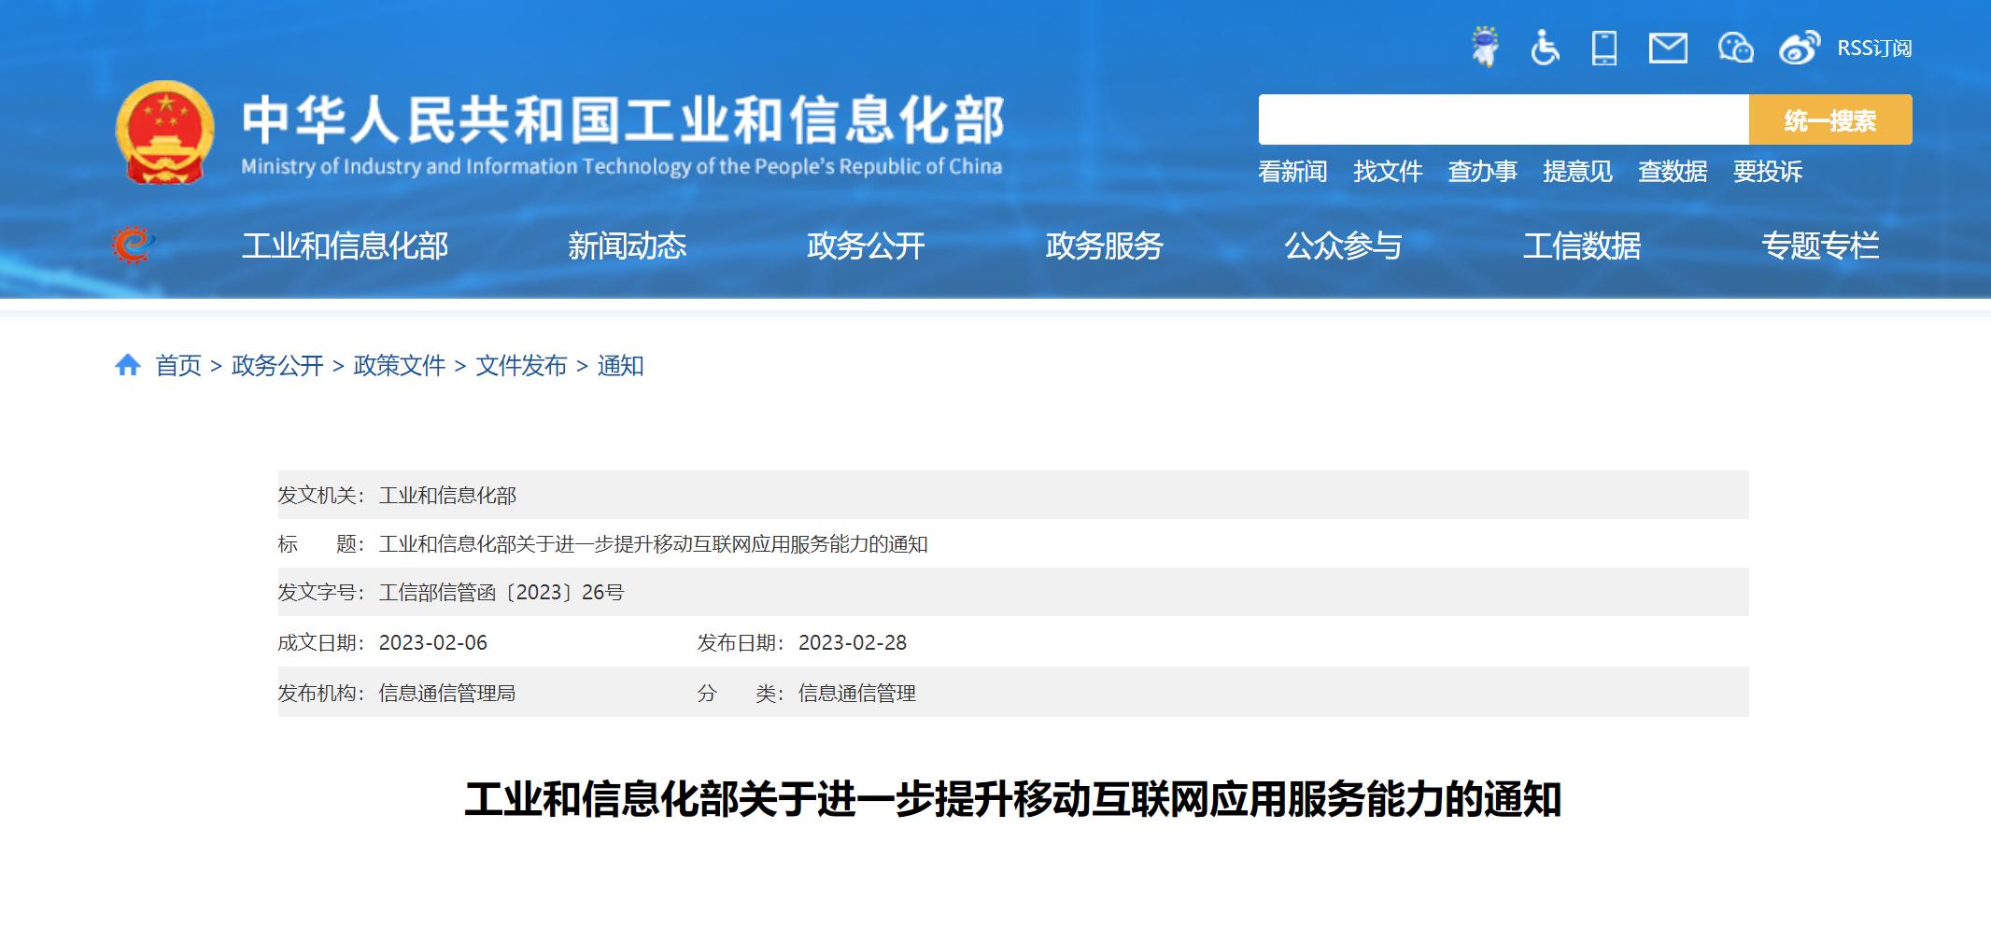The height and width of the screenshot is (941, 1991).
Task: Navigate to 首页 via breadcrumb
Action: 177,366
